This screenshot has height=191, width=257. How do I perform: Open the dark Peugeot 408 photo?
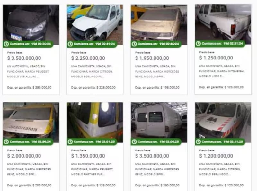(31, 25)
